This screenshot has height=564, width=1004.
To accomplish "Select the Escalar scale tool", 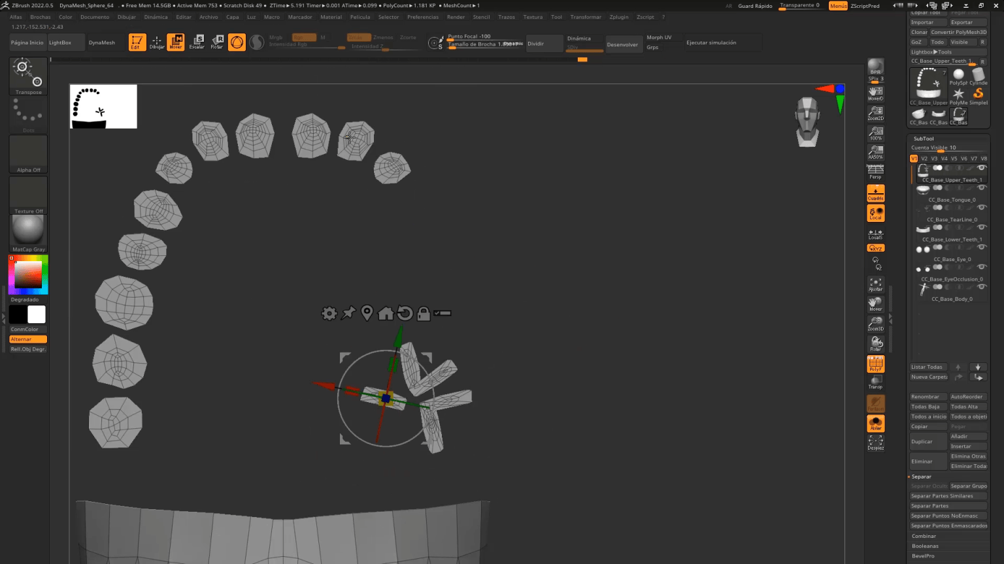I will tap(197, 42).
